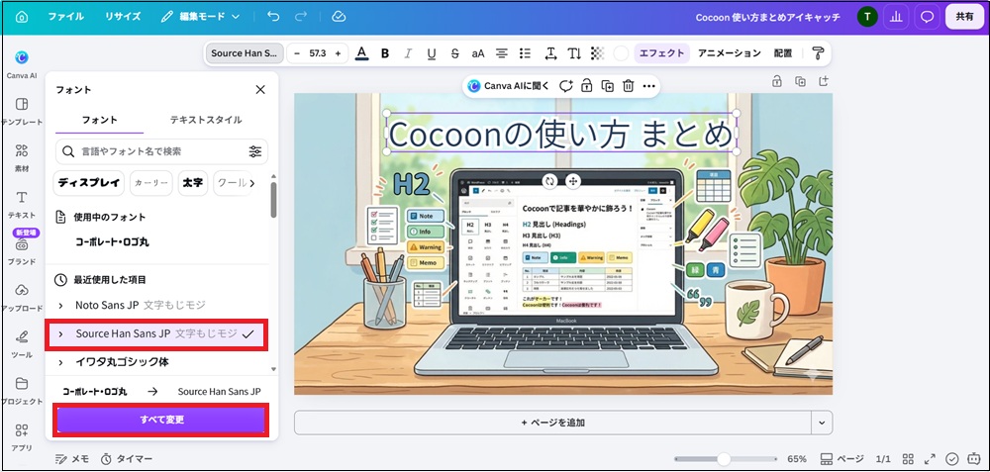Switch to the テキストスタイル tab
The height and width of the screenshot is (472, 990).
pos(206,120)
